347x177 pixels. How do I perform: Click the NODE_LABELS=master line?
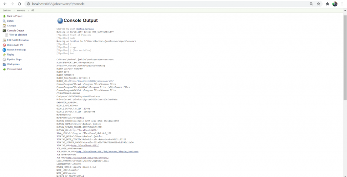68,170
